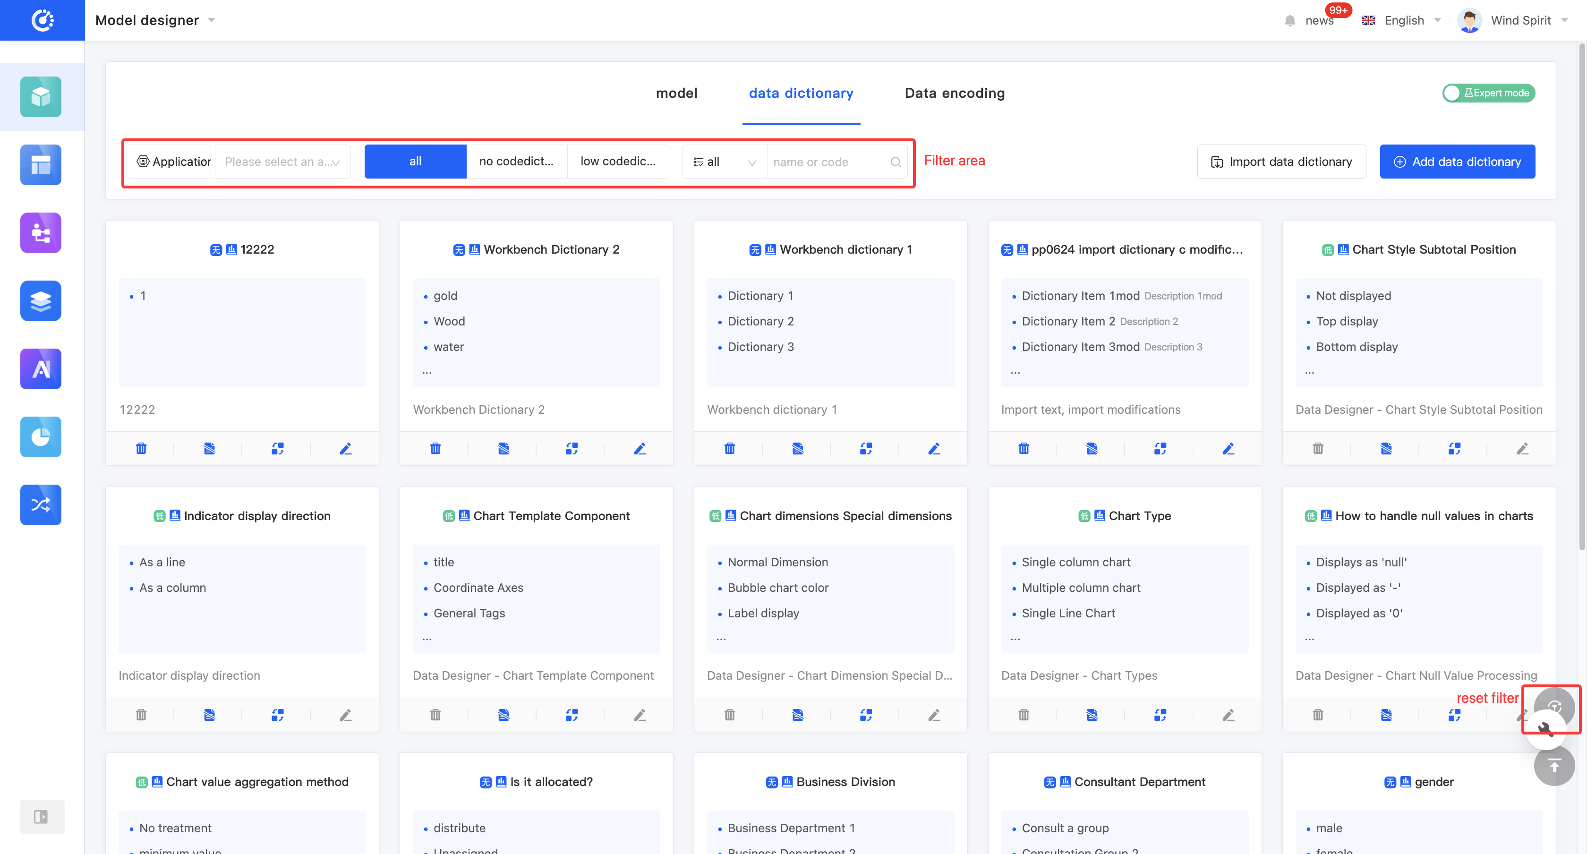This screenshot has width=1587, height=854.
Task: Expand the 'all' sort dropdown
Action: [724, 162]
